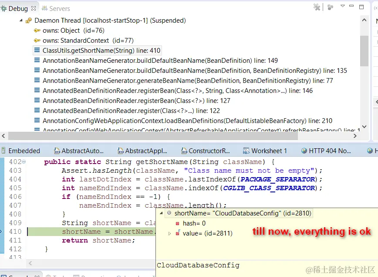Click the SQL worksheet icon on Worksheet 1 tab
This screenshot has height=277, width=378.
pyautogui.click(x=246, y=151)
